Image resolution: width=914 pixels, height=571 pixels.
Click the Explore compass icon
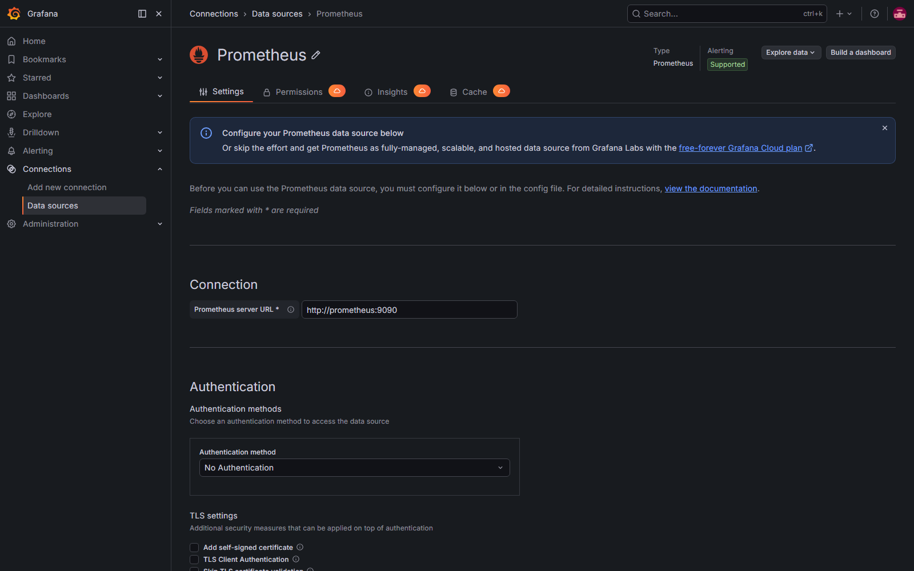coord(11,114)
